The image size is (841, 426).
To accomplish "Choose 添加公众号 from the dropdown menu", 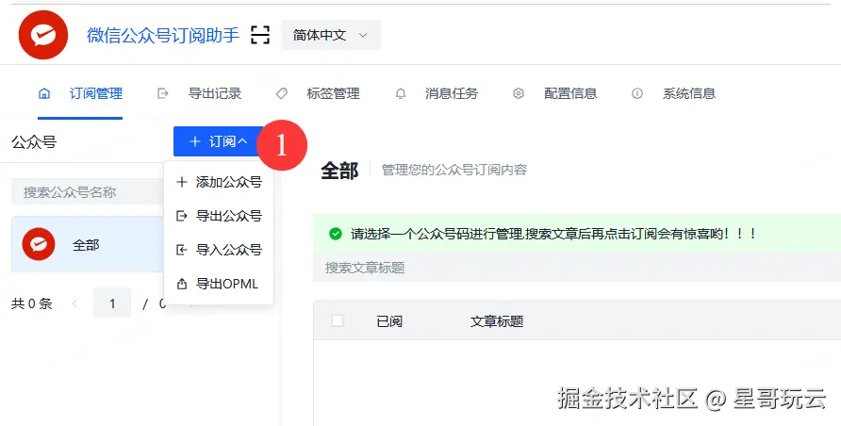I will click(x=219, y=182).
